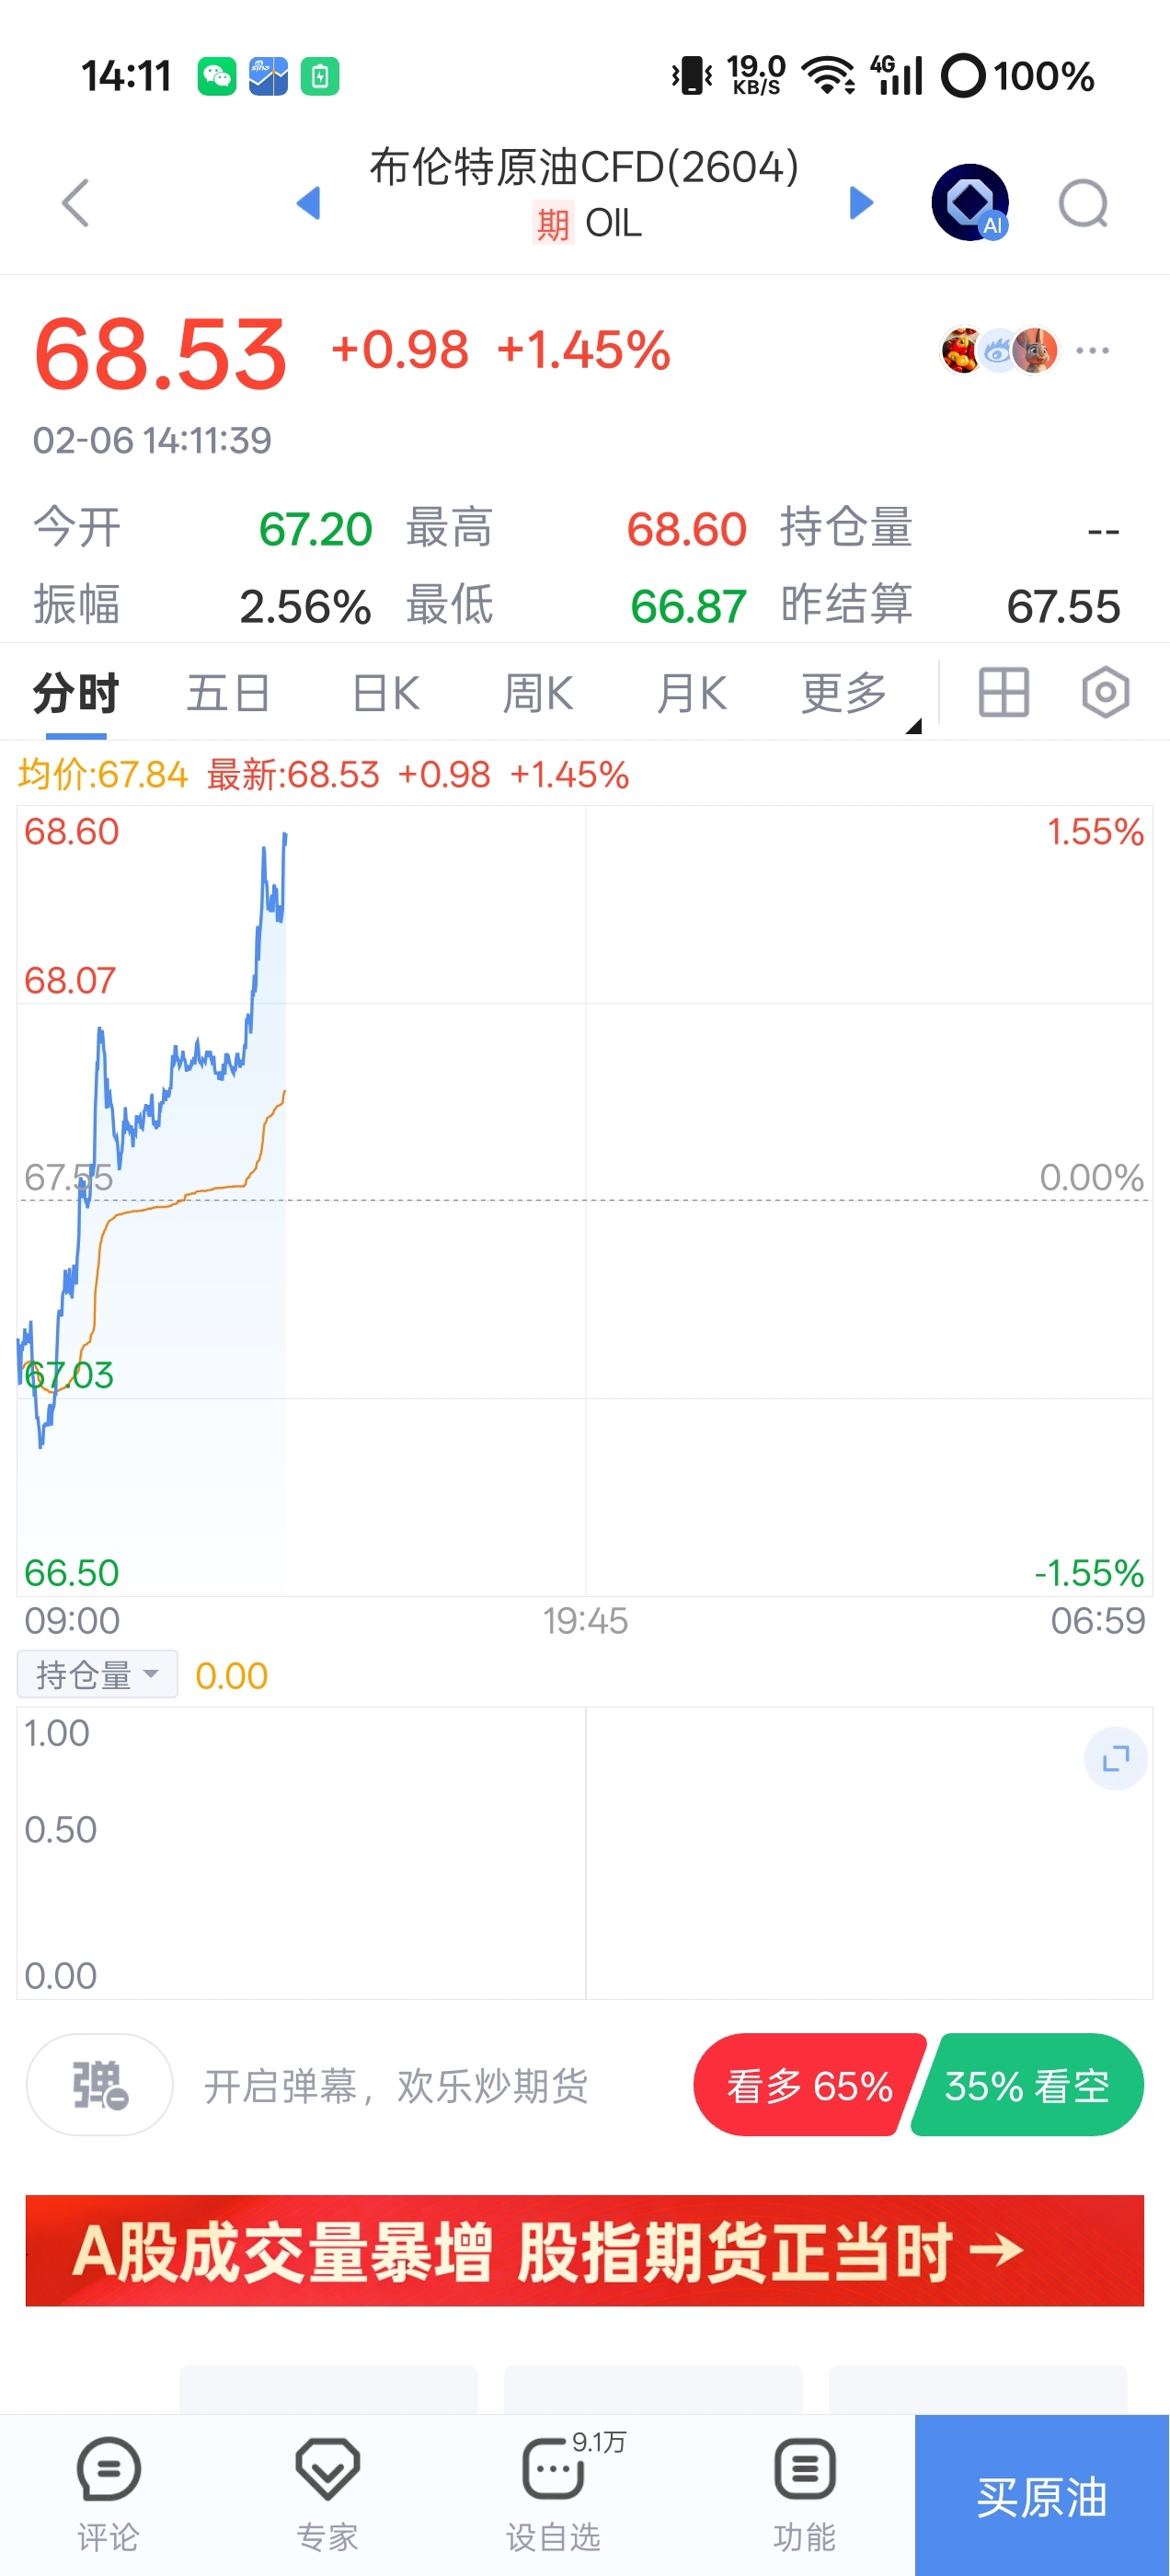This screenshot has height=2576, width=1170.
Task: Go to next contract with right arrow
Action: coord(861,203)
